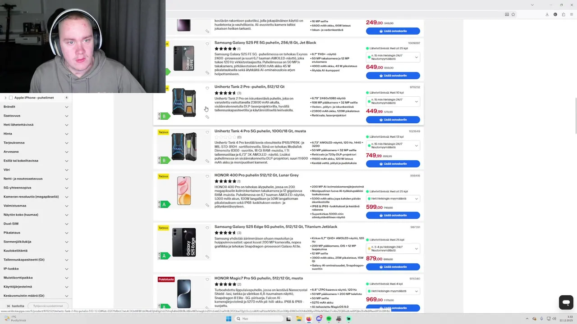Open store availability dropdown for HONOR Magic7 Pro

pyautogui.click(x=393, y=291)
